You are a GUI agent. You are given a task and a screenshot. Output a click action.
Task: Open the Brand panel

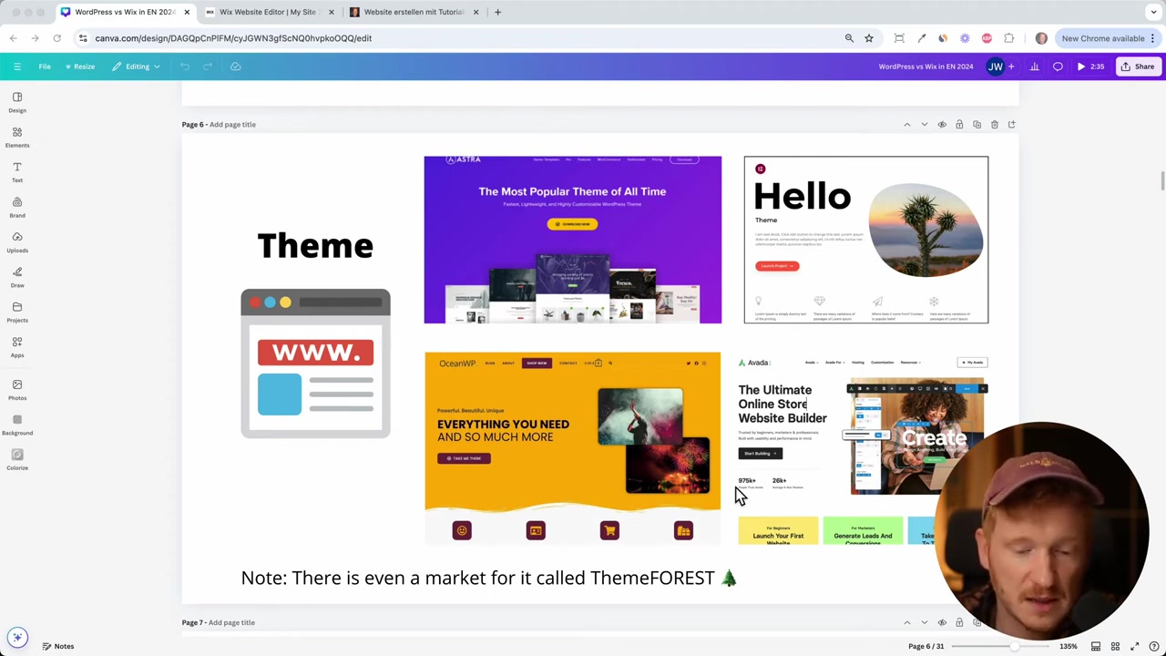tap(17, 208)
